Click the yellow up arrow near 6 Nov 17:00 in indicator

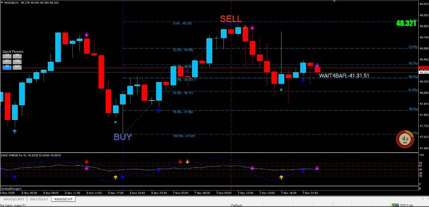(x=115, y=177)
